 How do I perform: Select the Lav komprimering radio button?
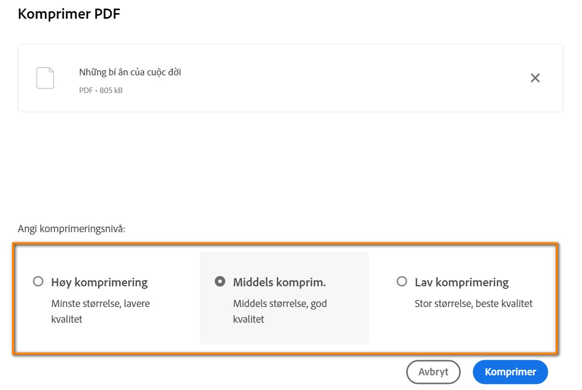(402, 281)
